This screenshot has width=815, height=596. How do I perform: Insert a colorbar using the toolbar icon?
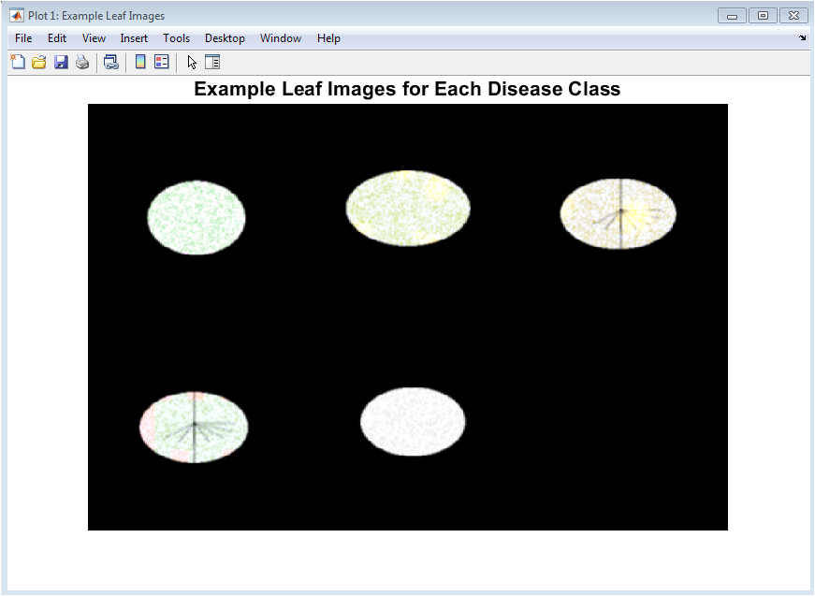pyautogui.click(x=140, y=63)
